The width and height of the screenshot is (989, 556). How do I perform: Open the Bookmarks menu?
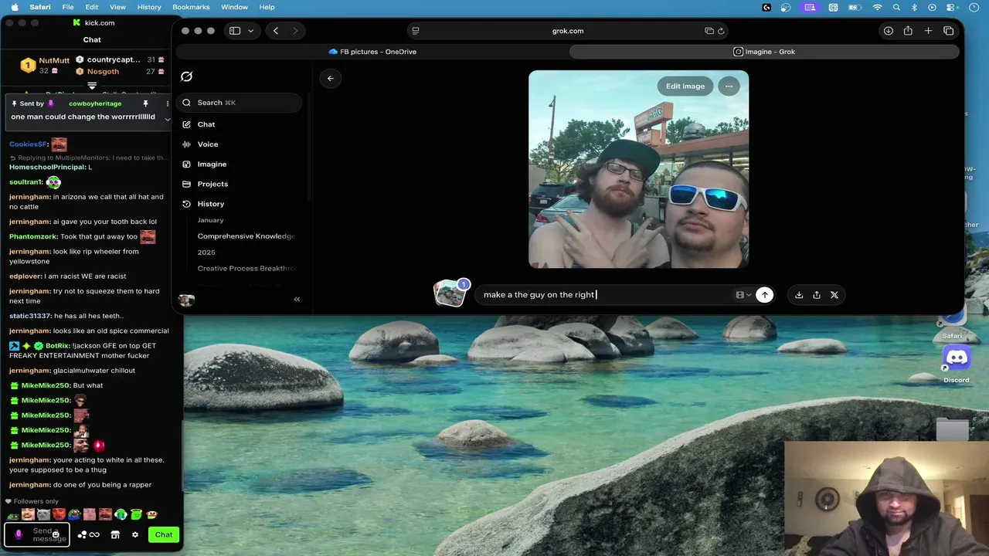(x=191, y=7)
